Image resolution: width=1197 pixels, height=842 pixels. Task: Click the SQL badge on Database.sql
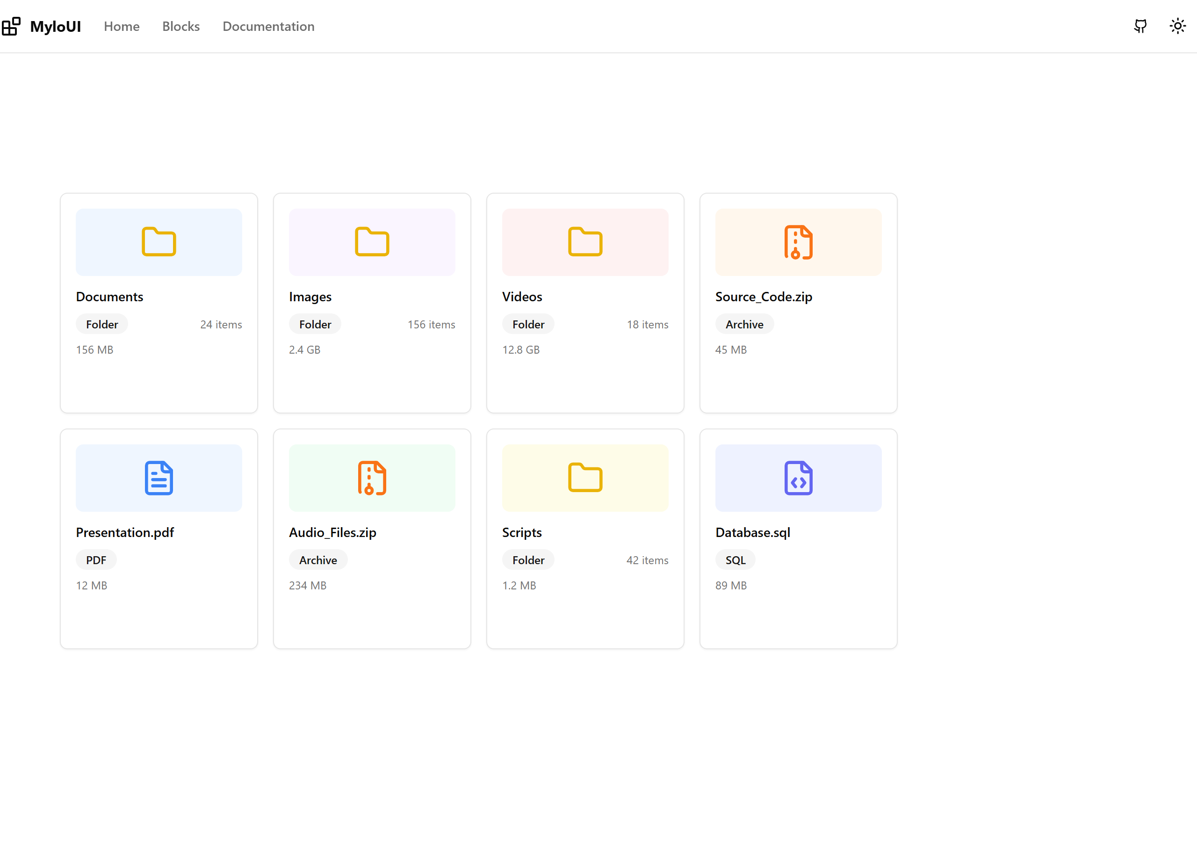(x=736, y=560)
